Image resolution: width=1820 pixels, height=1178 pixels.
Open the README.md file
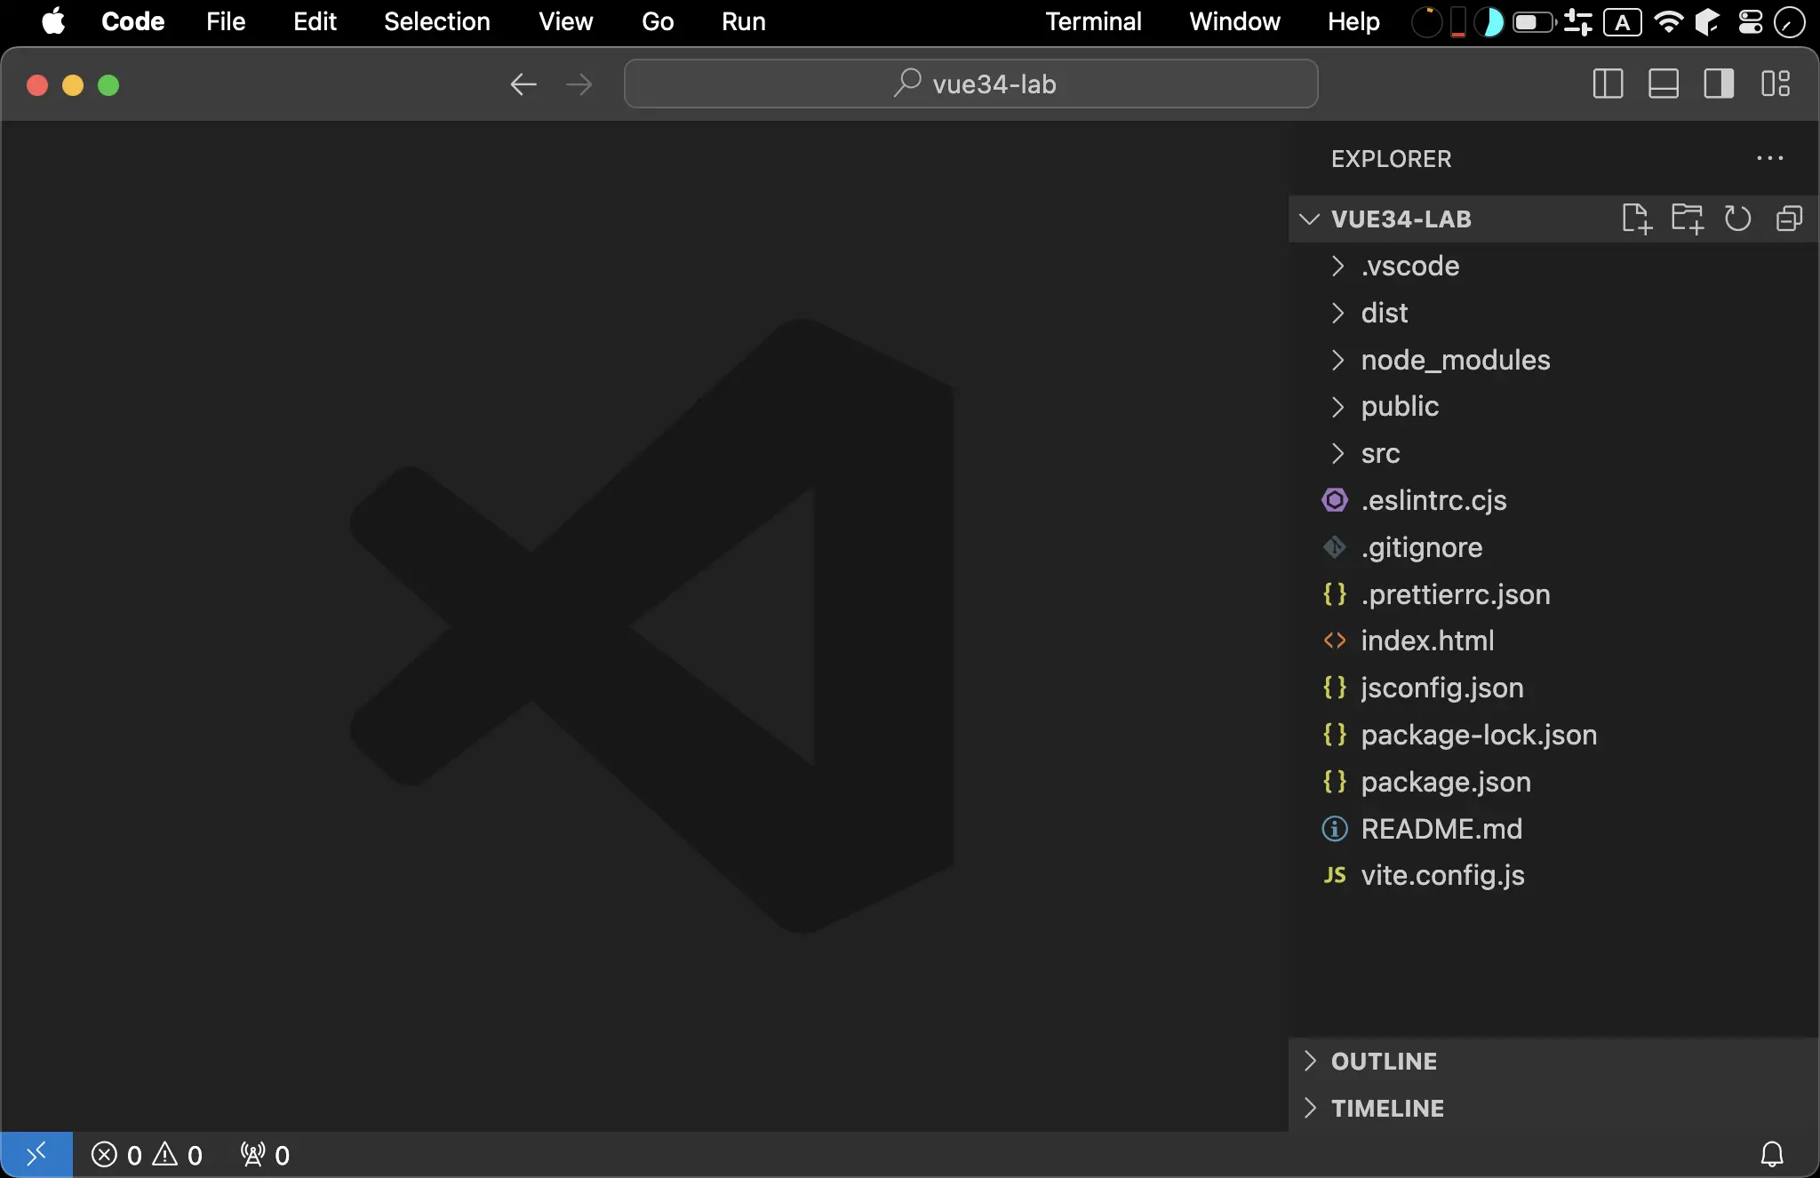[x=1553, y=829]
